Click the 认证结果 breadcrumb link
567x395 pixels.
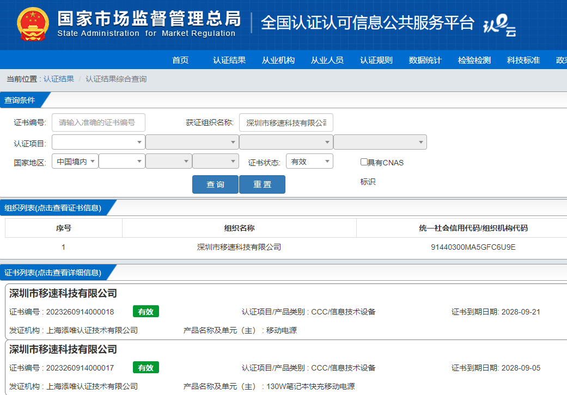tap(59, 79)
